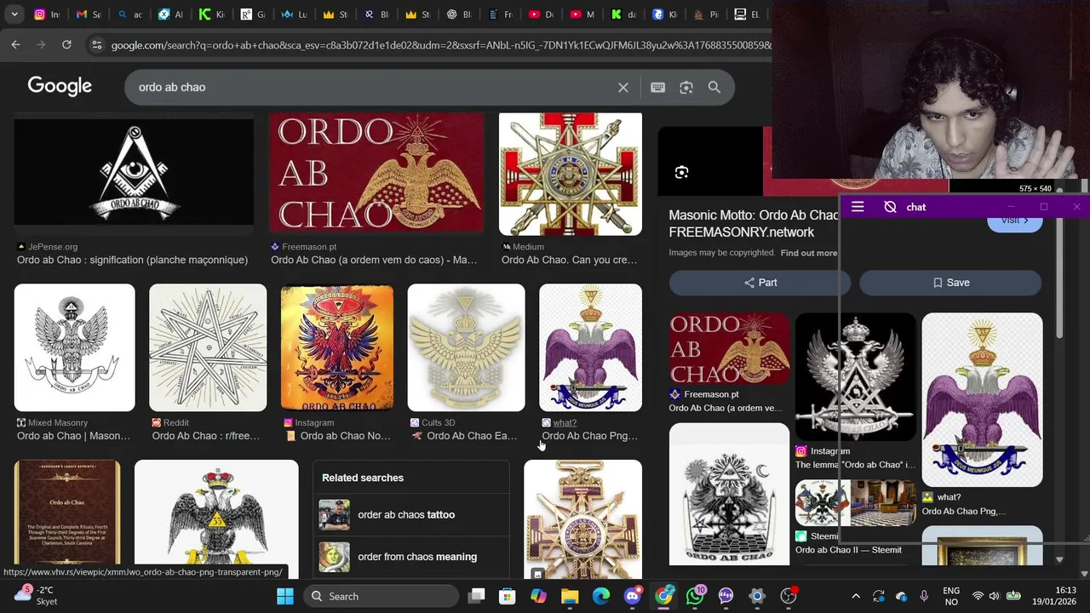Open the 'Ordo ab Chao II — Steemit' result
The width and height of the screenshot is (1090, 613).
[848, 550]
